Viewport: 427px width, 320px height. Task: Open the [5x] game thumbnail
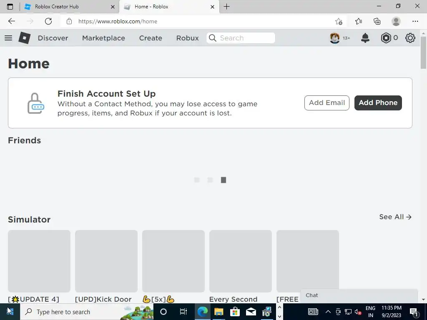[x=173, y=261]
